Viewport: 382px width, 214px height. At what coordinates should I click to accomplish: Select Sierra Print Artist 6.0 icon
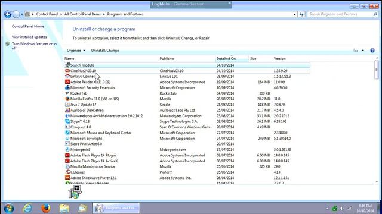tap(67, 144)
